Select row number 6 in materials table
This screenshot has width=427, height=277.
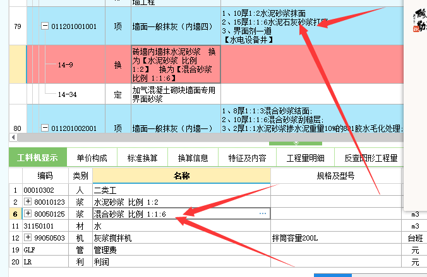pos(16,214)
